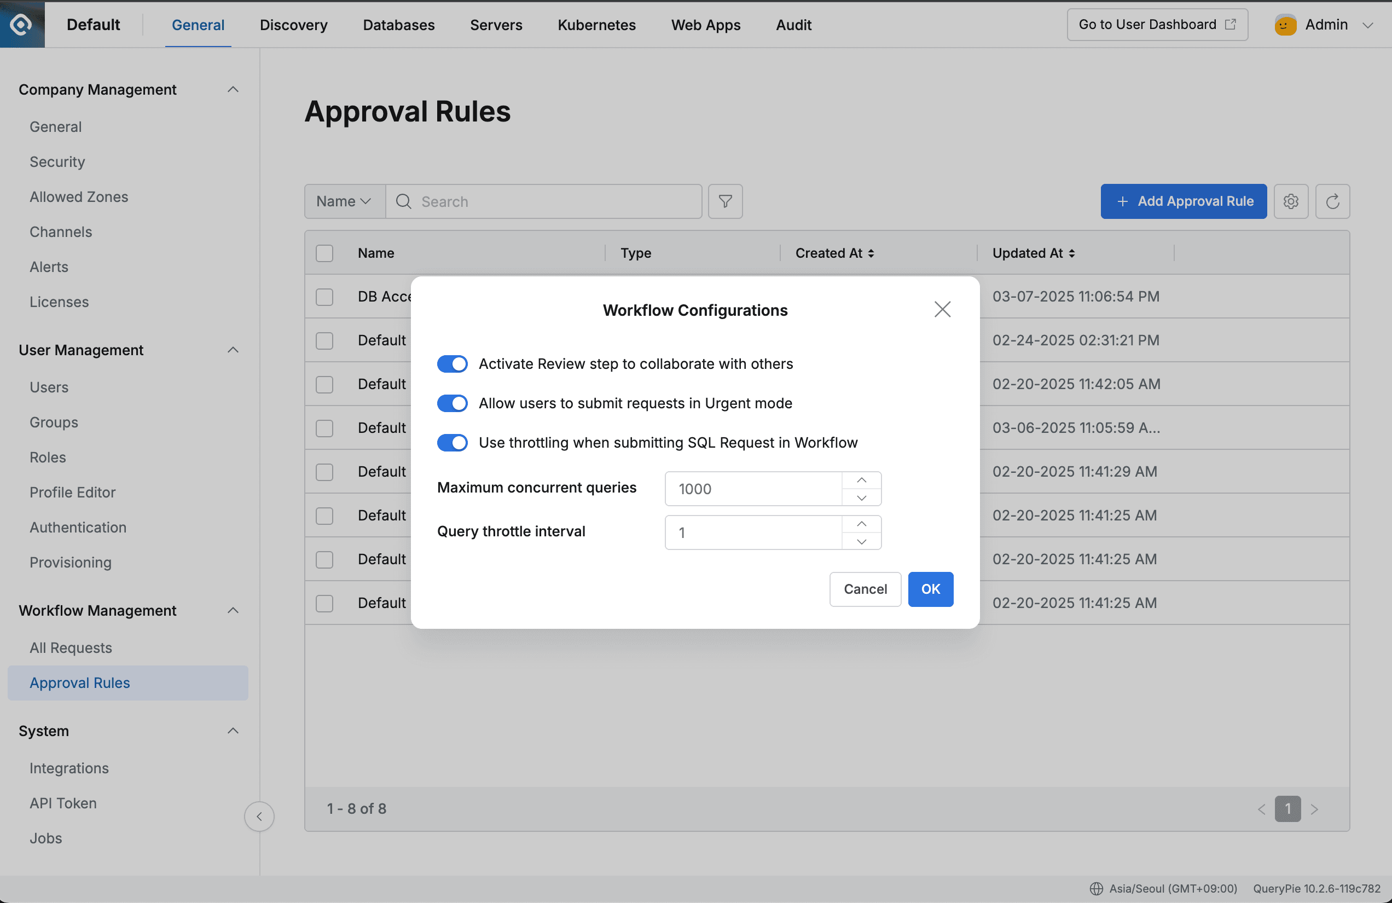Collapse the Workflow Management section
Screen dimensions: 1392x903
point(233,611)
